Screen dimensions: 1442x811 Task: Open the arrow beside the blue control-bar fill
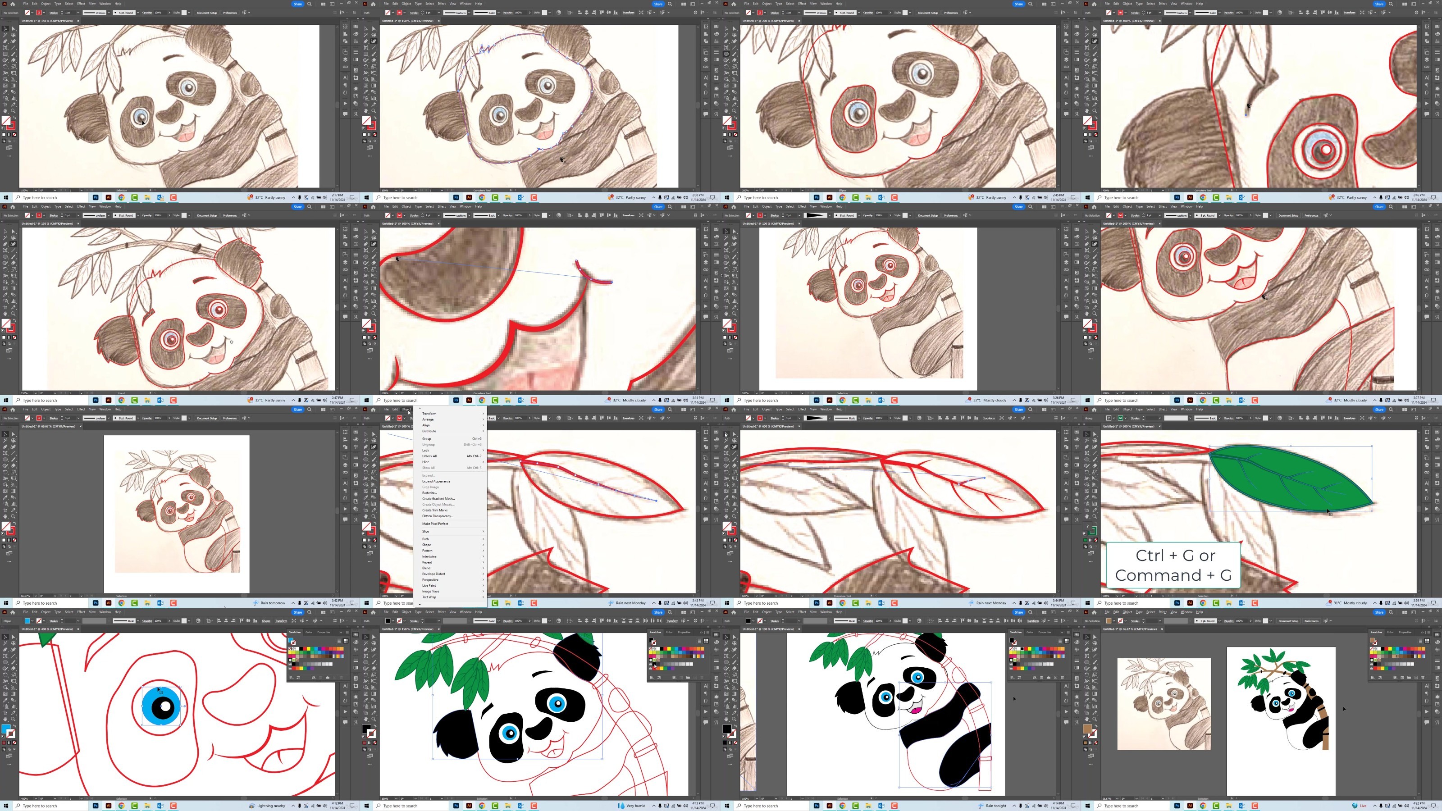33,621
